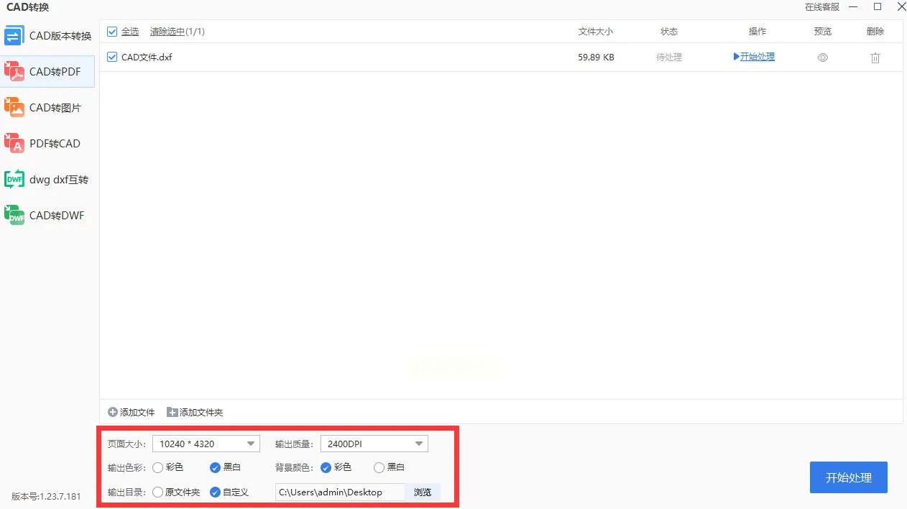Toggle the 全选 checkbox
The height and width of the screenshot is (509, 907).
(x=112, y=32)
